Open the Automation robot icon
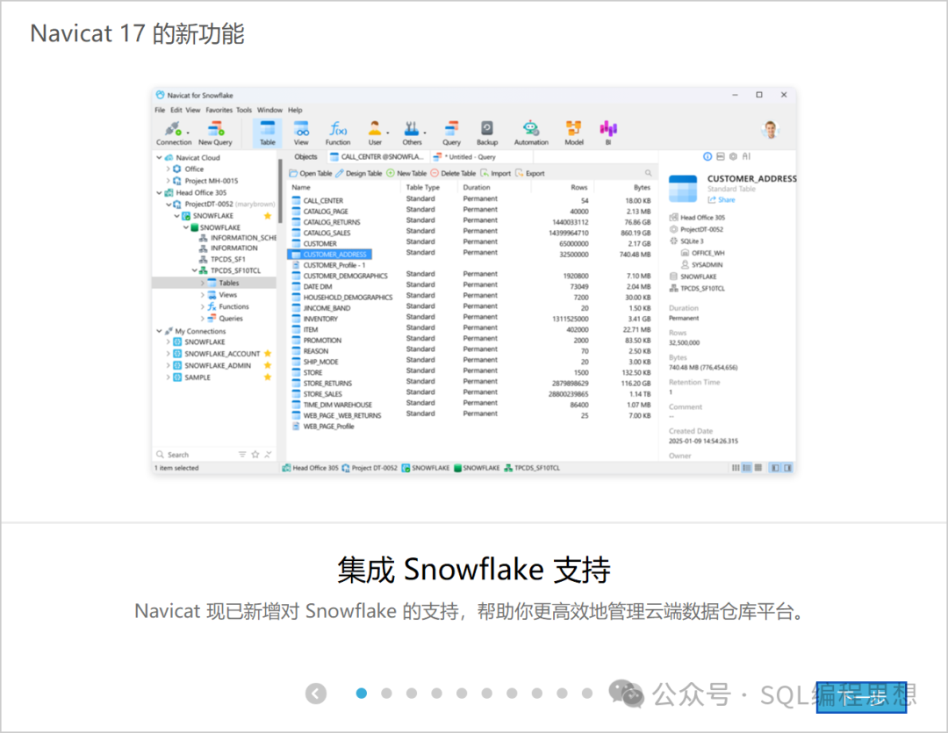This screenshot has width=948, height=733. pyautogui.click(x=531, y=133)
